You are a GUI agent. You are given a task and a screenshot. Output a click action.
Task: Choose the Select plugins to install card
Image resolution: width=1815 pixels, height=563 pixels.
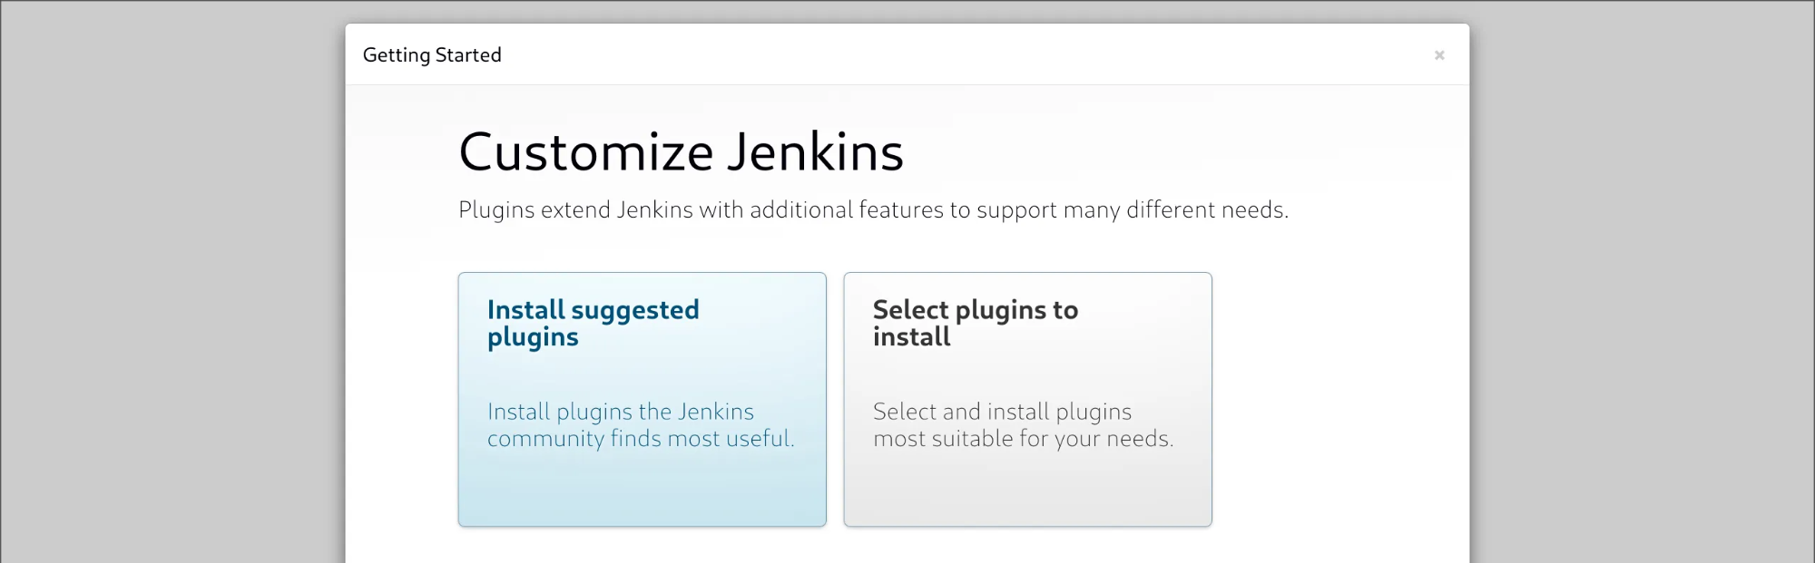point(1027,399)
